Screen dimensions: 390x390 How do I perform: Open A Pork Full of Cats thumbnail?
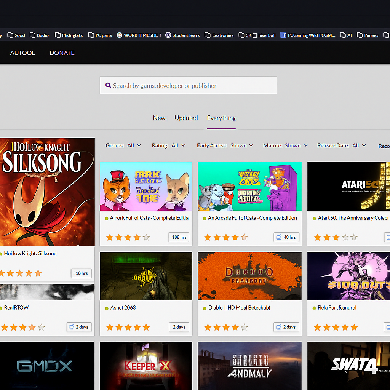[x=146, y=187]
